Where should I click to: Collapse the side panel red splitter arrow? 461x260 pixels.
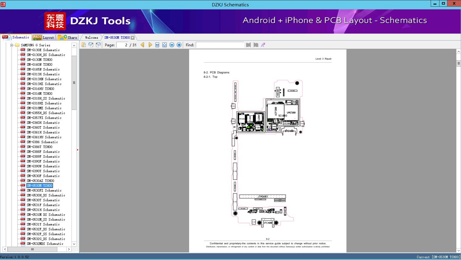78,150
